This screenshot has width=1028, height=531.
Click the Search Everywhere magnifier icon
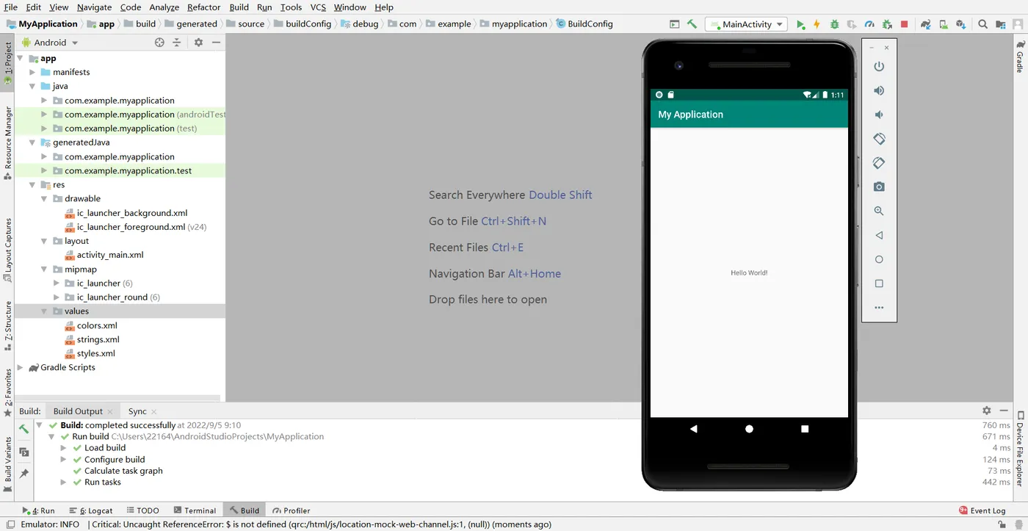tap(982, 24)
